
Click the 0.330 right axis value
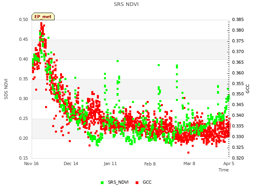(238, 137)
